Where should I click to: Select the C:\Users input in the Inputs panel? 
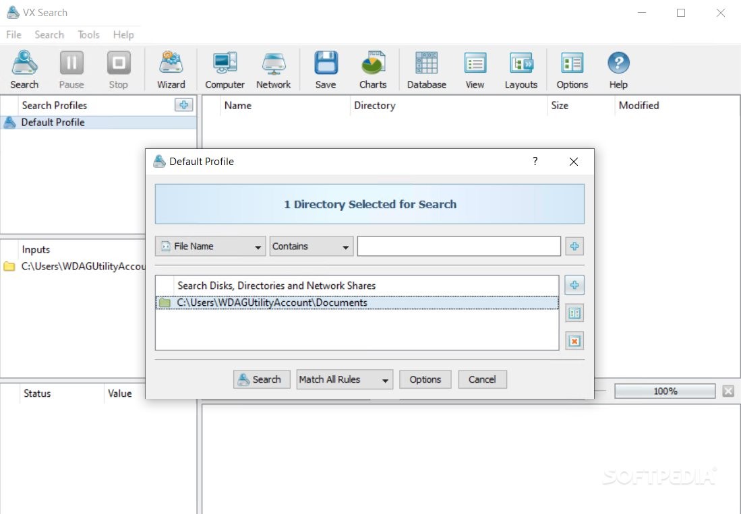[x=73, y=266]
